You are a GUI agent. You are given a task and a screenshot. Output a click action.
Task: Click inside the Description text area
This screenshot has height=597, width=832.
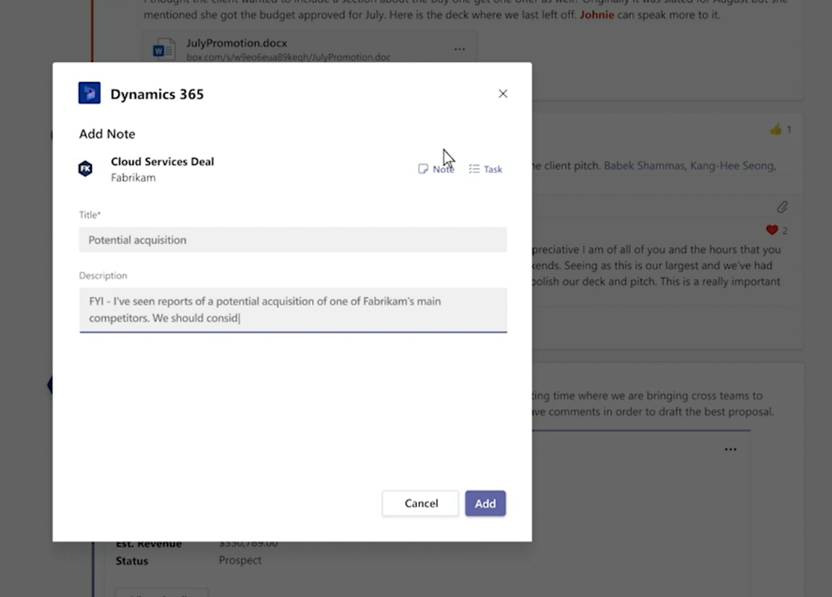click(x=293, y=310)
